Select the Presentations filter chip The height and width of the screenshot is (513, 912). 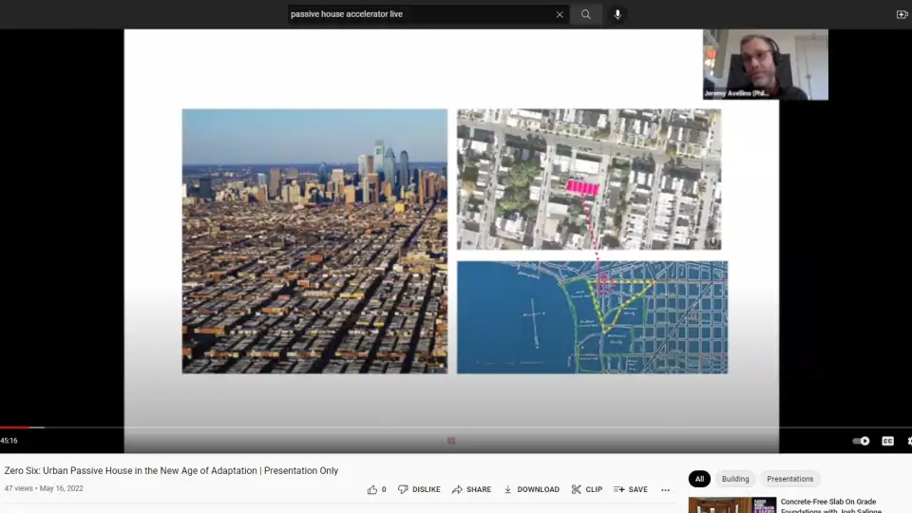click(789, 479)
